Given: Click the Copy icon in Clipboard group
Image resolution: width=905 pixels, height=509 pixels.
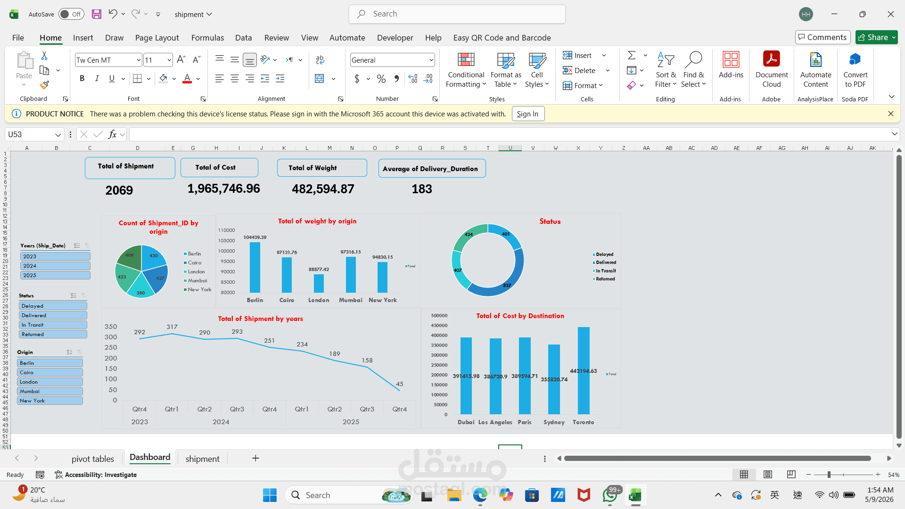Looking at the screenshot, I should [x=44, y=70].
